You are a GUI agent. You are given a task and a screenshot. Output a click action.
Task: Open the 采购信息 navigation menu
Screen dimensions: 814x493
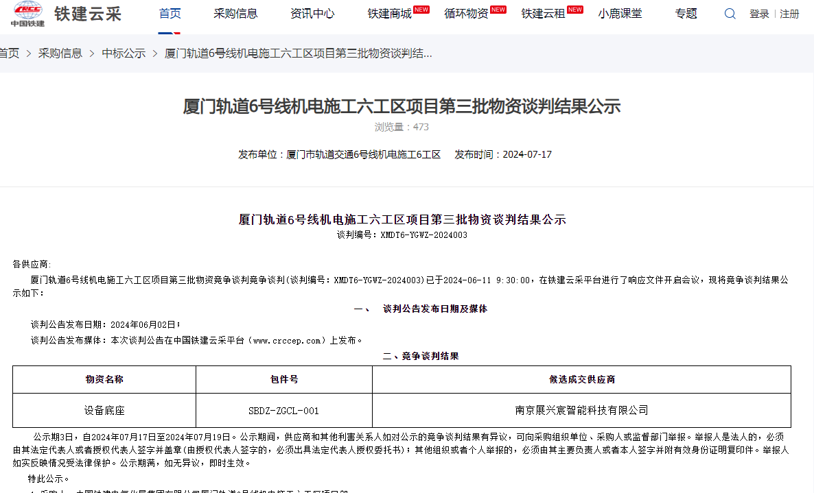point(235,14)
